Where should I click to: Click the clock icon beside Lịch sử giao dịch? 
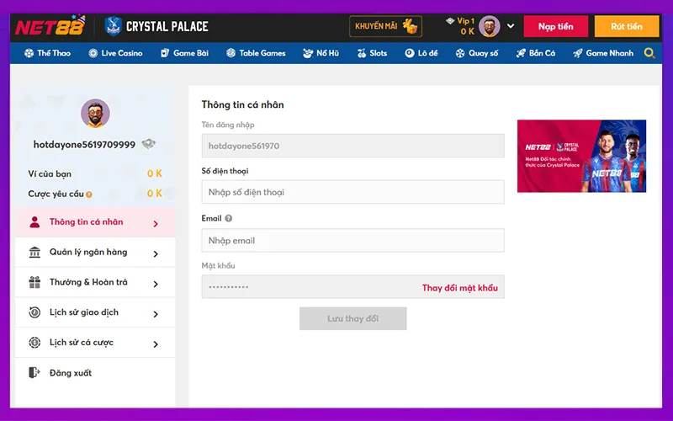click(34, 312)
